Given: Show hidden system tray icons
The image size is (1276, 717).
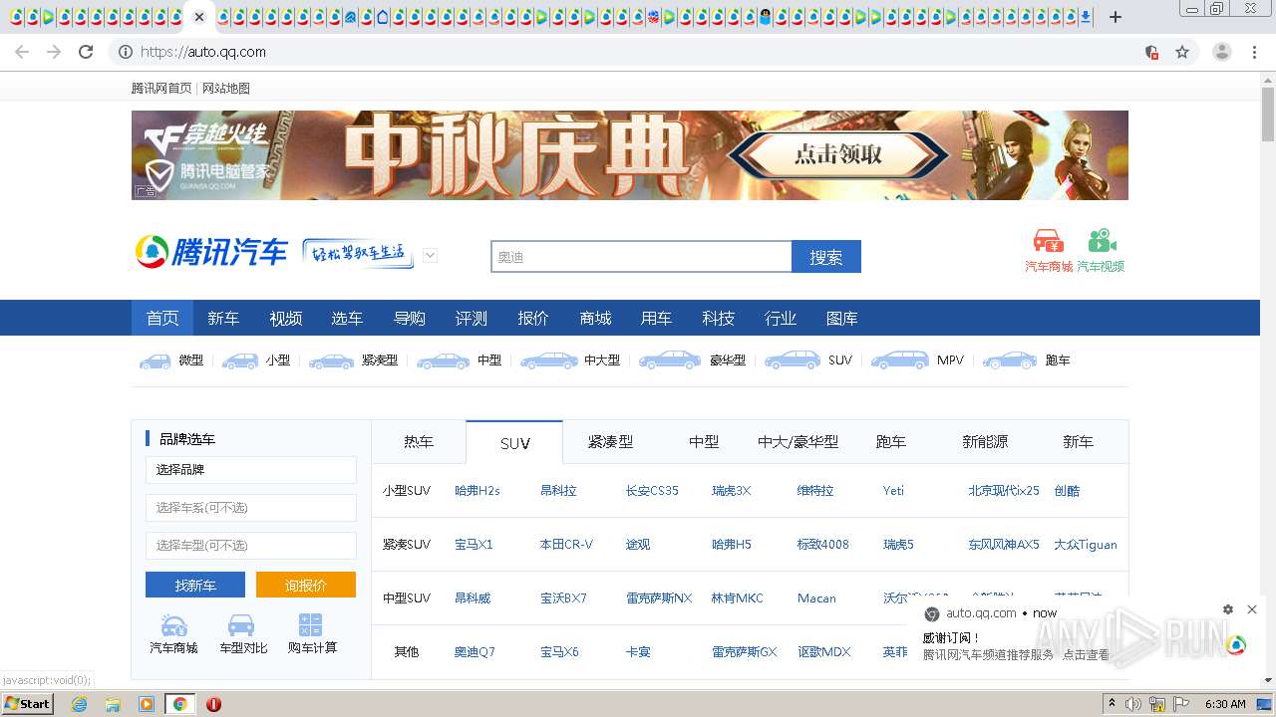Looking at the screenshot, I should (x=1113, y=704).
